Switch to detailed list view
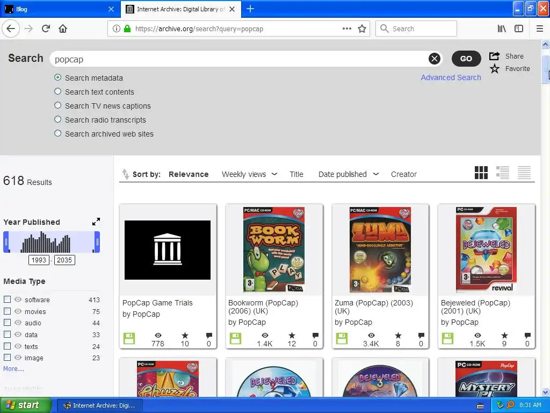Screen dimensions: 550x413 click(x=503, y=173)
